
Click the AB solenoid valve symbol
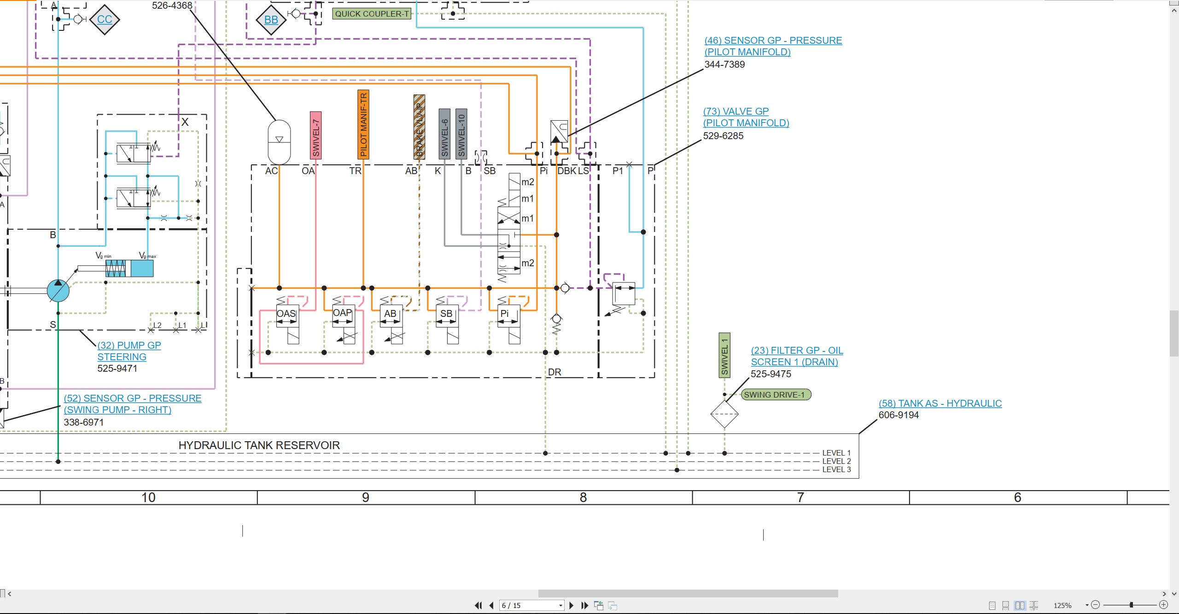(391, 320)
